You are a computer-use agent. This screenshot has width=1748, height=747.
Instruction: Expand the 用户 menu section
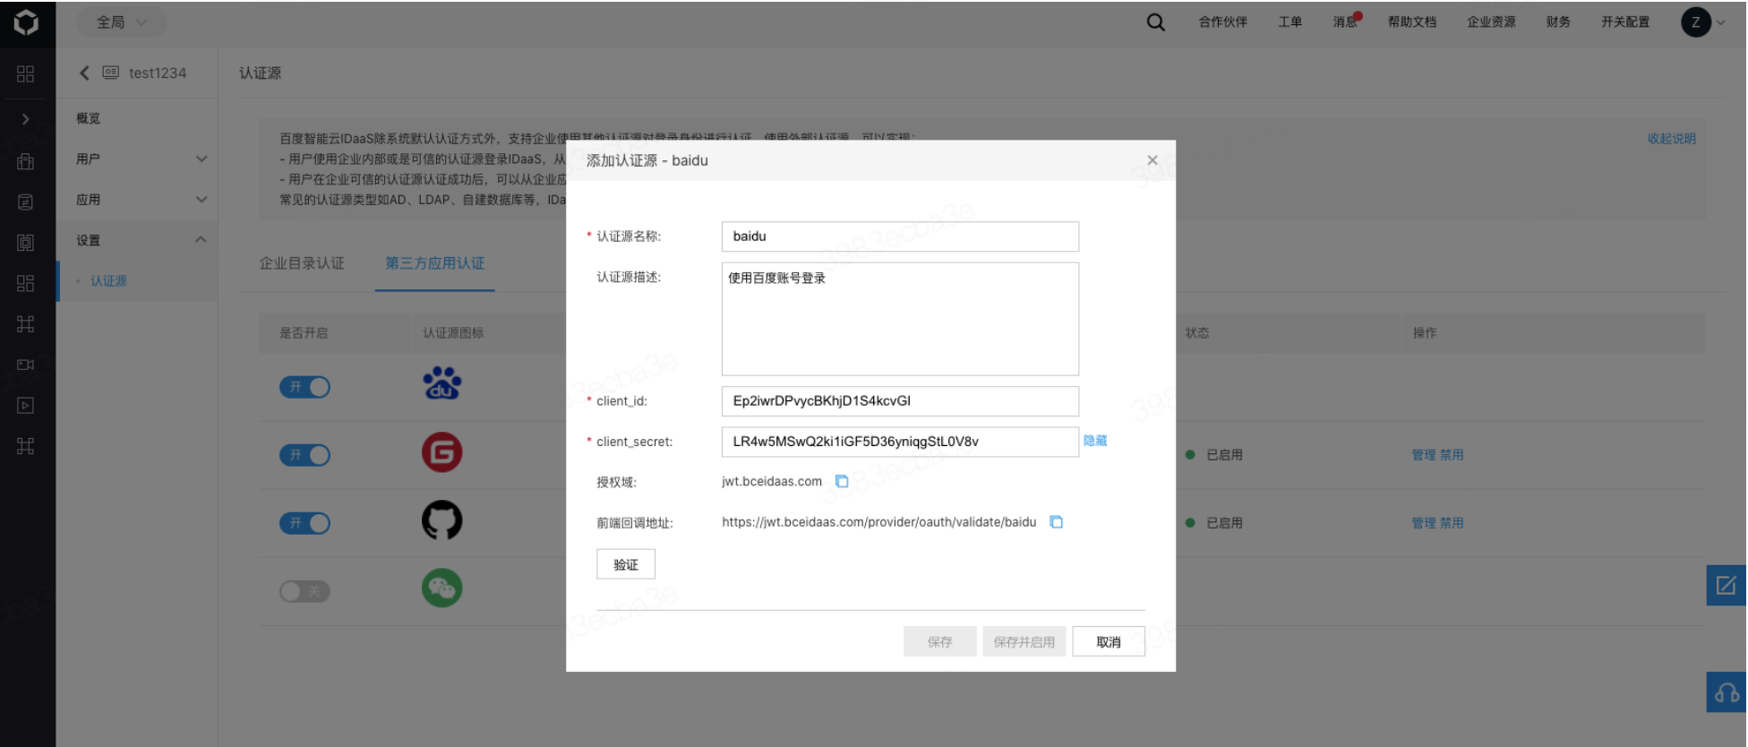[201, 159]
